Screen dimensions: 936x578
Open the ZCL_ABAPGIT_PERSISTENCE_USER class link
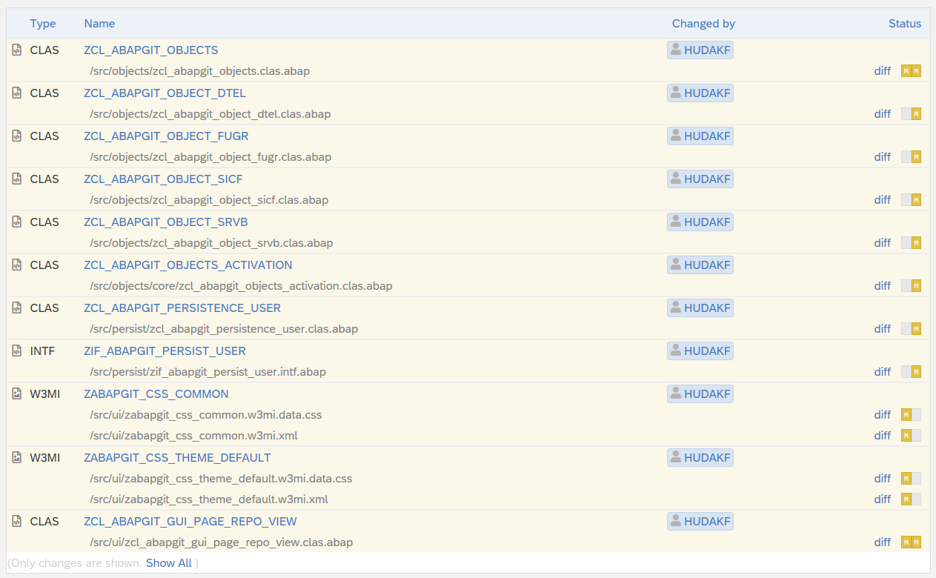(x=182, y=308)
